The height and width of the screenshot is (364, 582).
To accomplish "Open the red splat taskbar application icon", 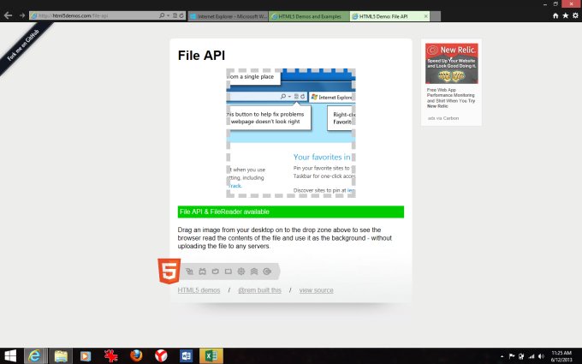I will pyautogui.click(x=110, y=355).
